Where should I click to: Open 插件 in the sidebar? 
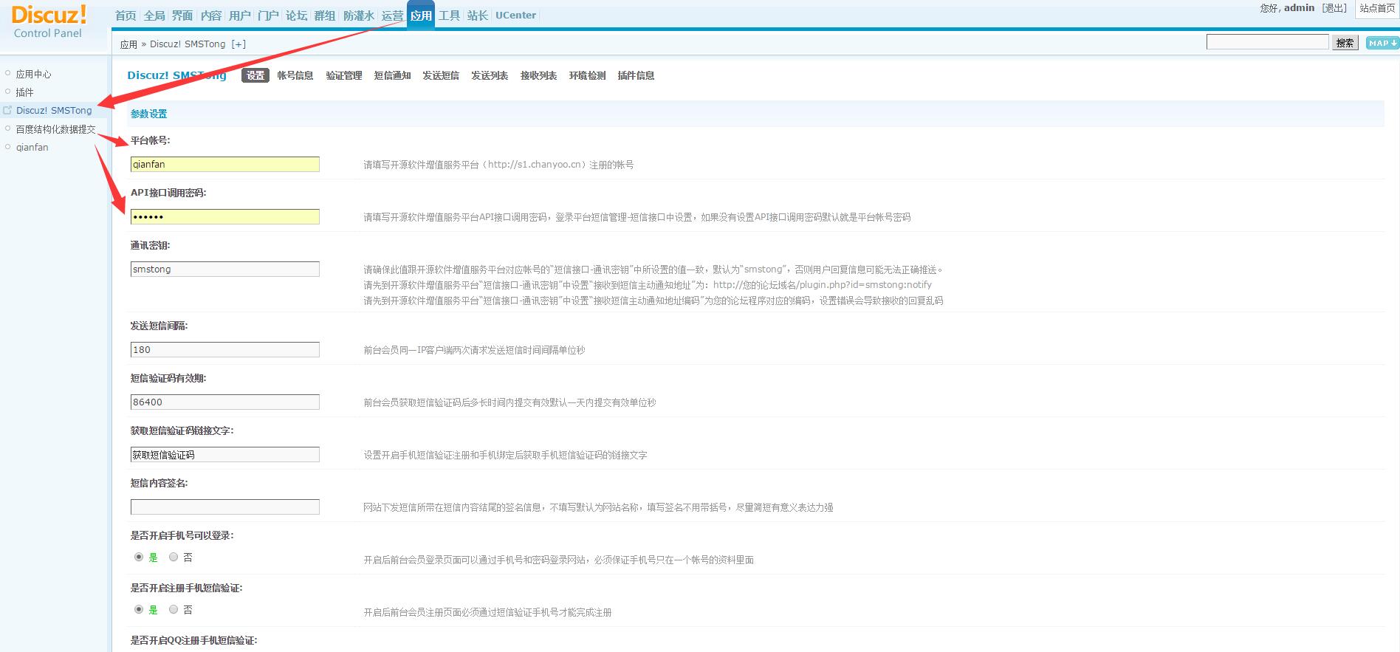click(x=24, y=92)
